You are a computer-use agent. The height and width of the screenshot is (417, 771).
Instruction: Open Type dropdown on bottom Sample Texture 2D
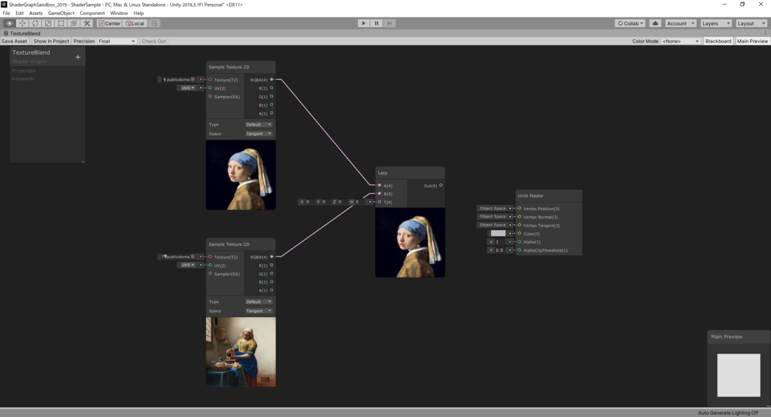click(259, 302)
